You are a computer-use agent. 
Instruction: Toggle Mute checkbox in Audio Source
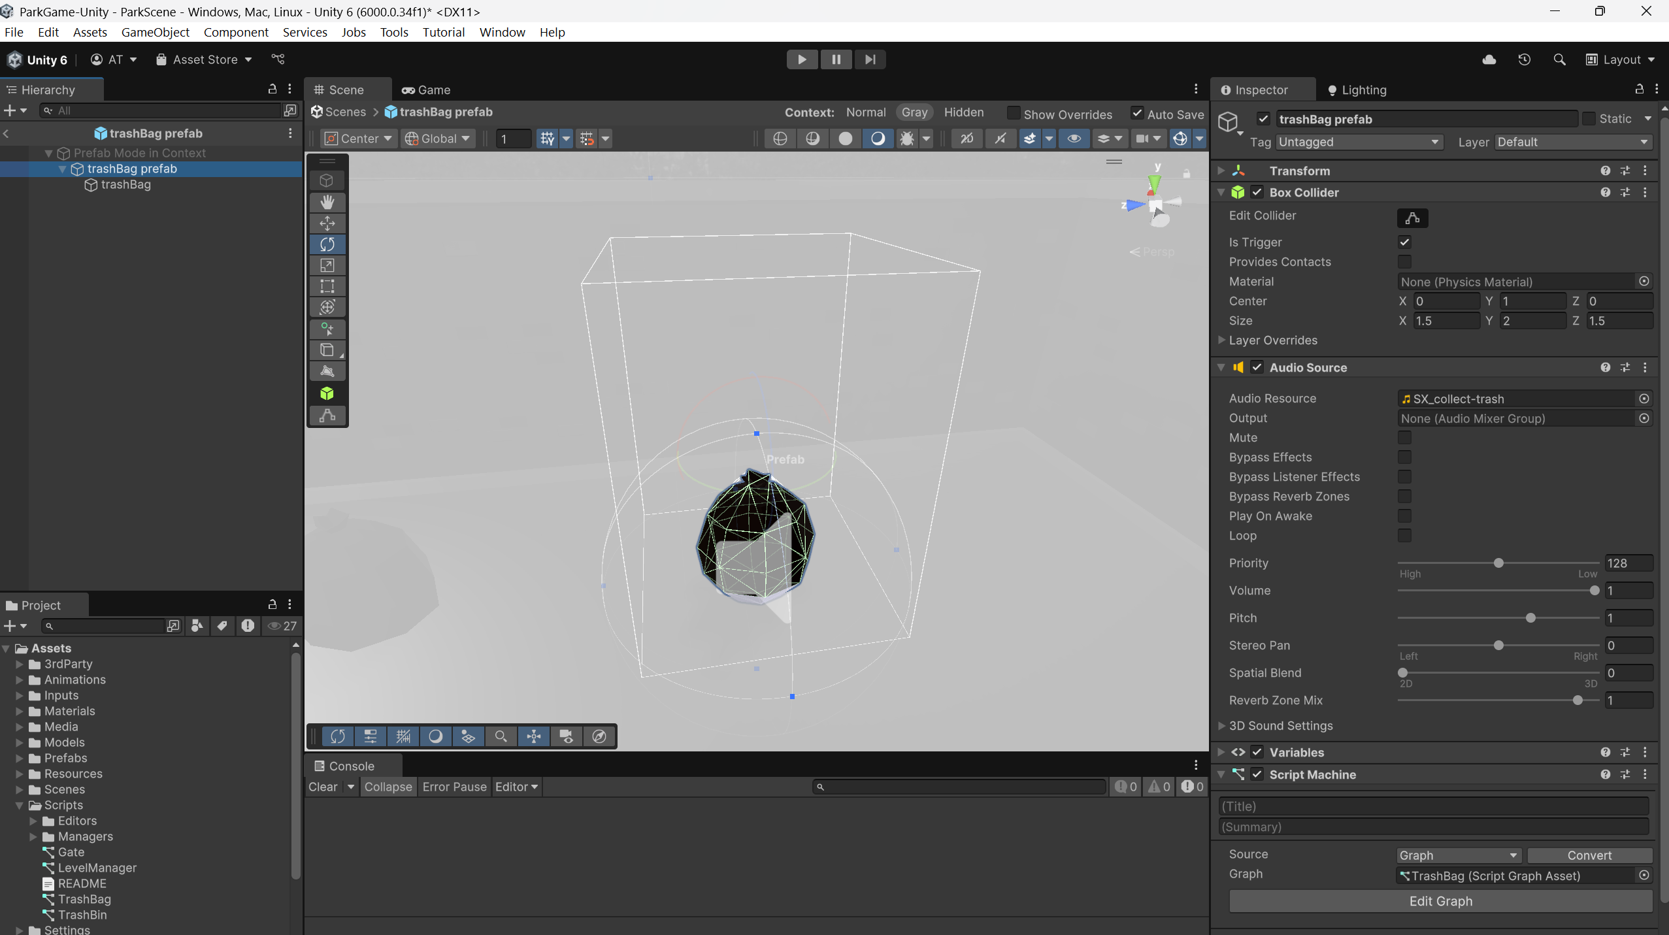(x=1404, y=437)
